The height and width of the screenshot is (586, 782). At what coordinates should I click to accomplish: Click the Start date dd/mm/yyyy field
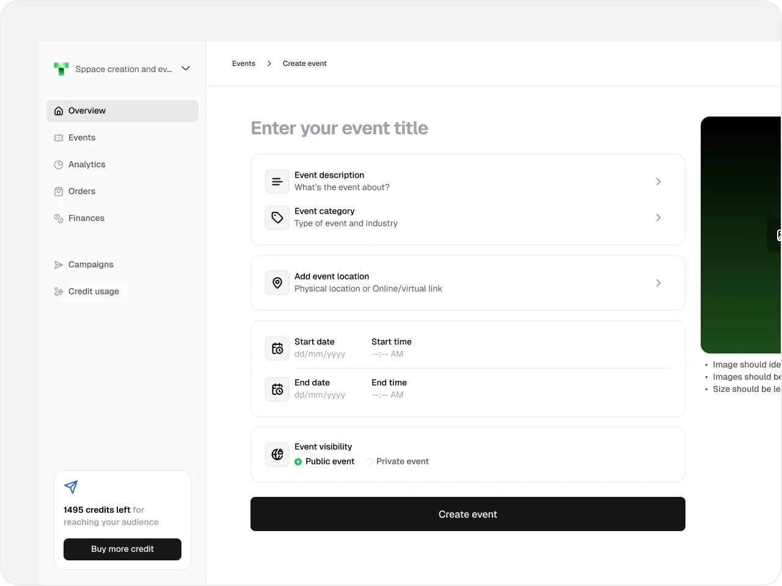tap(320, 354)
